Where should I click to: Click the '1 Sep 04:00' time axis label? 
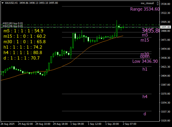pyautogui.click(x=77, y=124)
